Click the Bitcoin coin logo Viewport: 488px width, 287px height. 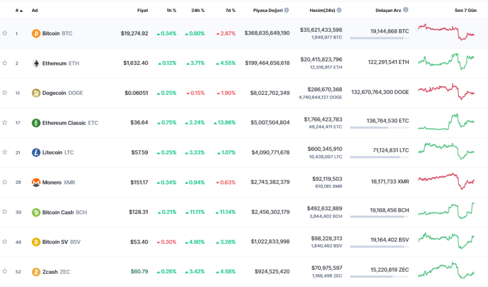(x=36, y=33)
